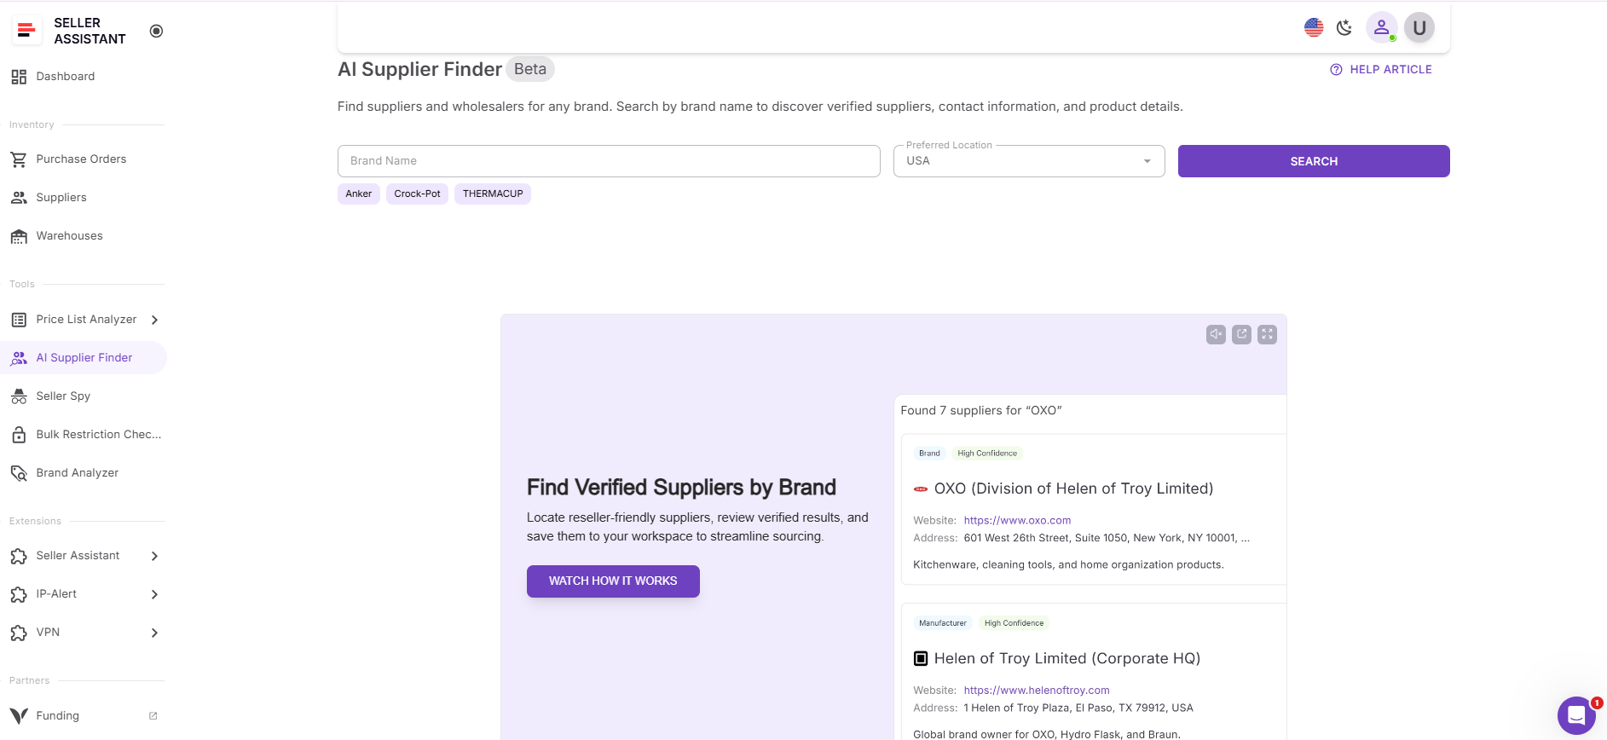This screenshot has height=740, width=1607.
Task: Click the SEARCH button
Action: pyautogui.click(x=1313, y=160)
